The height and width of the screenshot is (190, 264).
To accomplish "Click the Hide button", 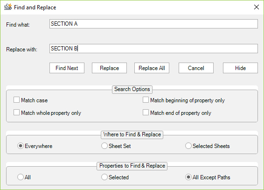I will [x=240, y=68].
